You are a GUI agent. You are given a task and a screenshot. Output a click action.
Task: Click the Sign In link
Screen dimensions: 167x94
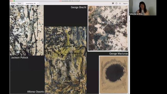tap(125, 3)
